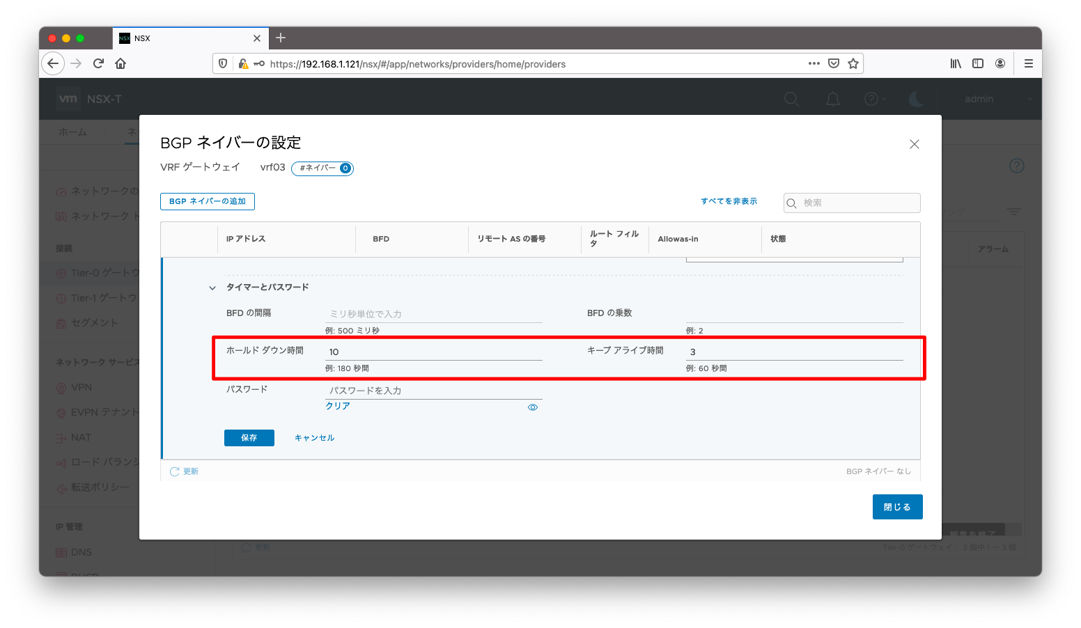Select the ホーム tab in background page
This screenshot has height=628, width=1081.
click(x=72, y=132)
